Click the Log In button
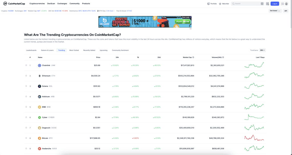292x155 pixels. pos(275,4)
